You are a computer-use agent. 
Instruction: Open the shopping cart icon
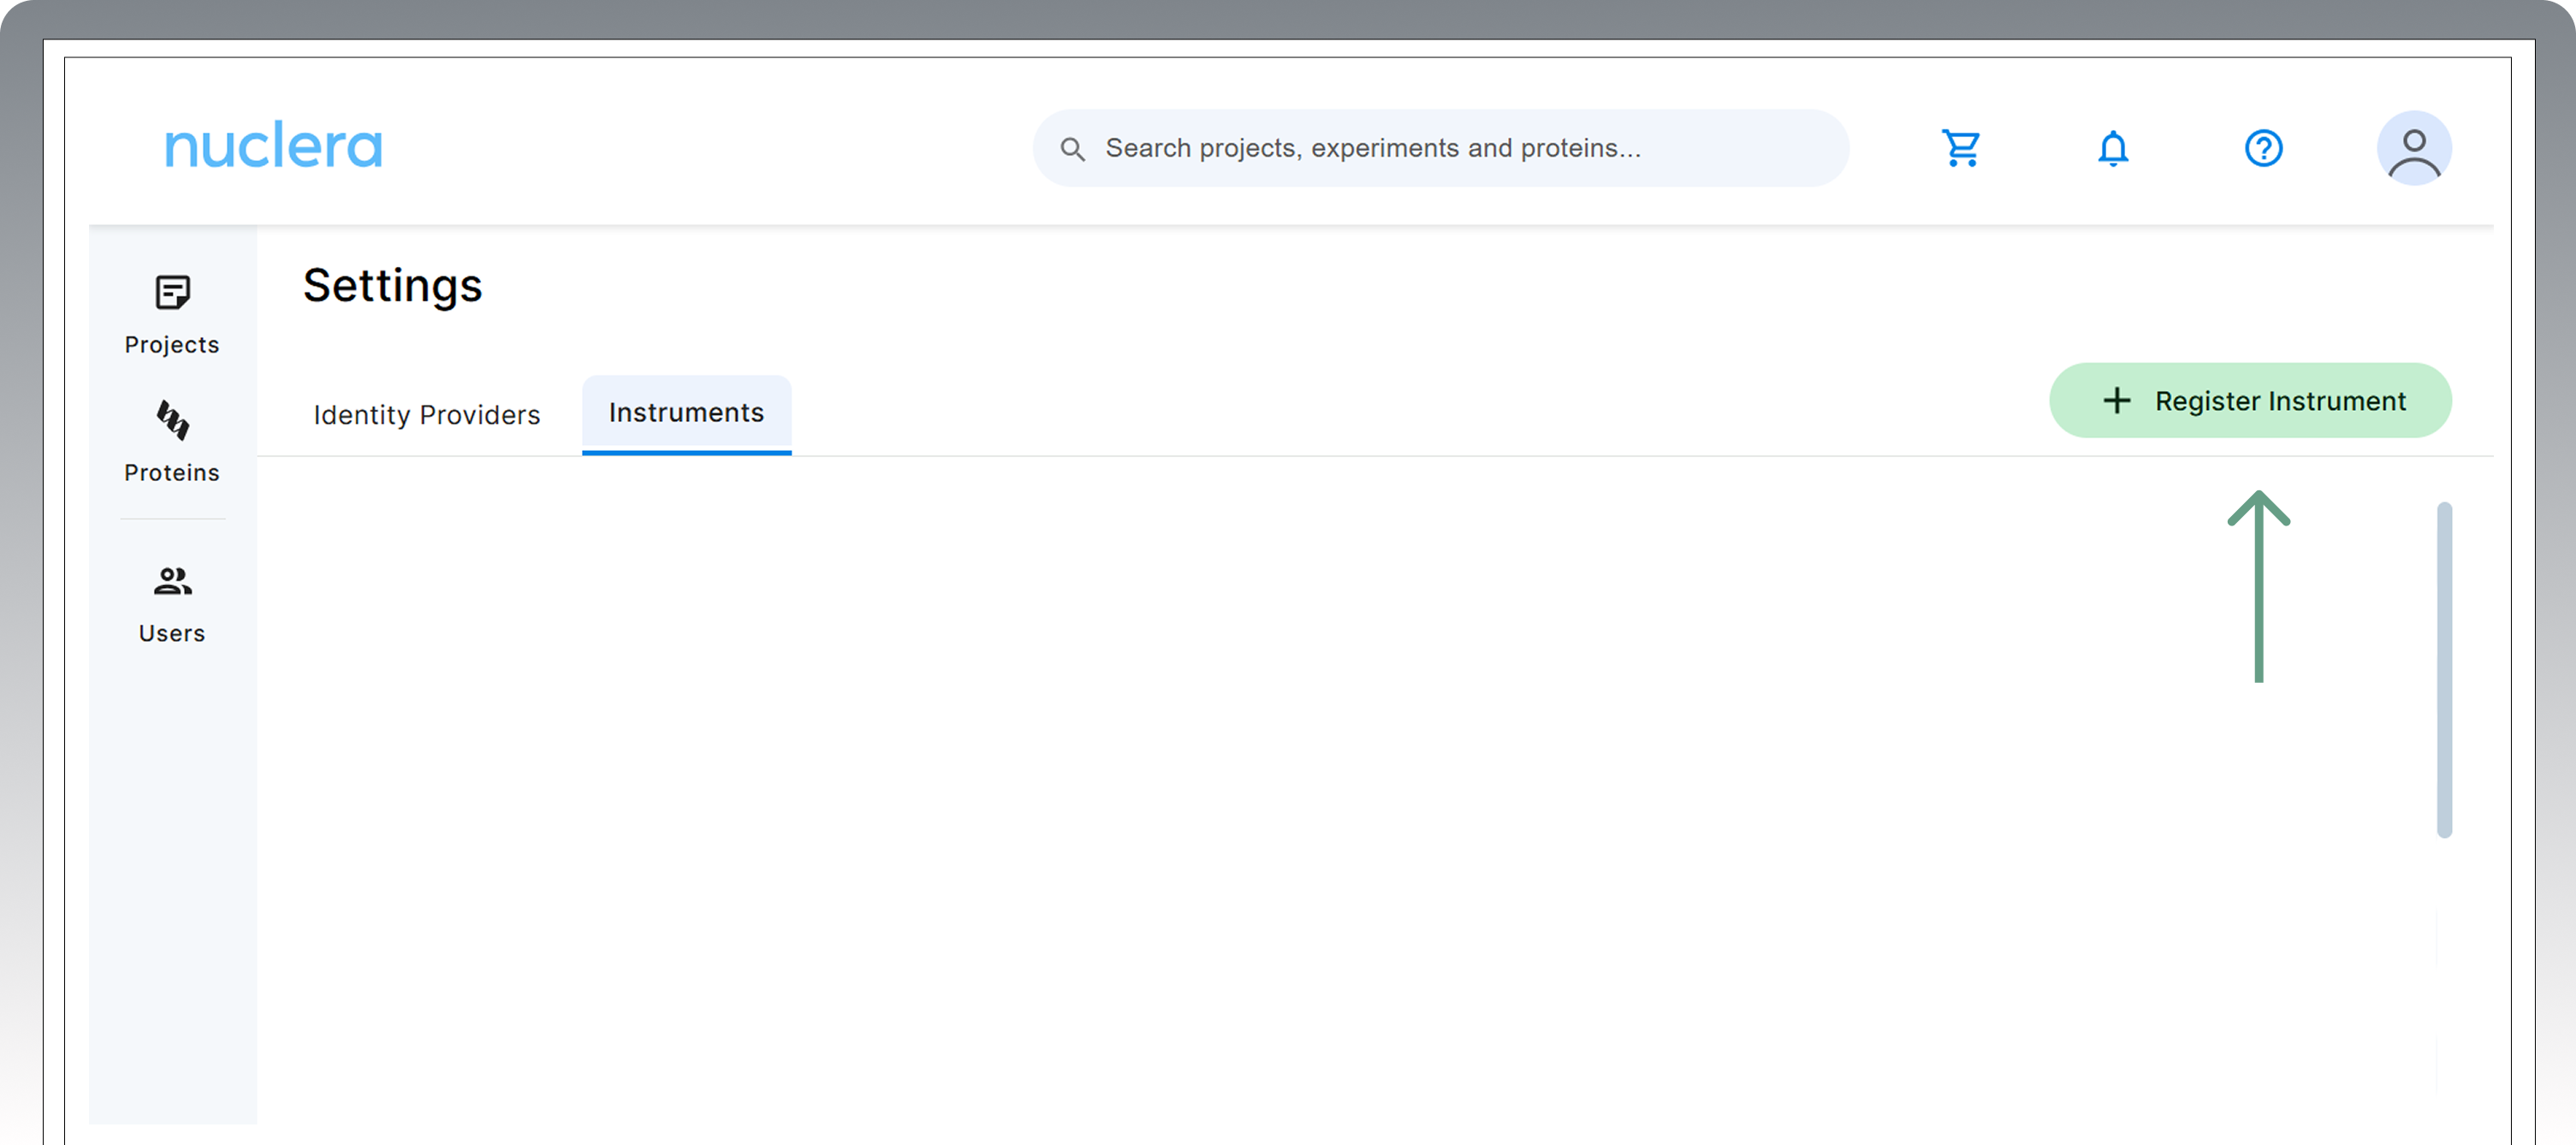[1961, 148]
